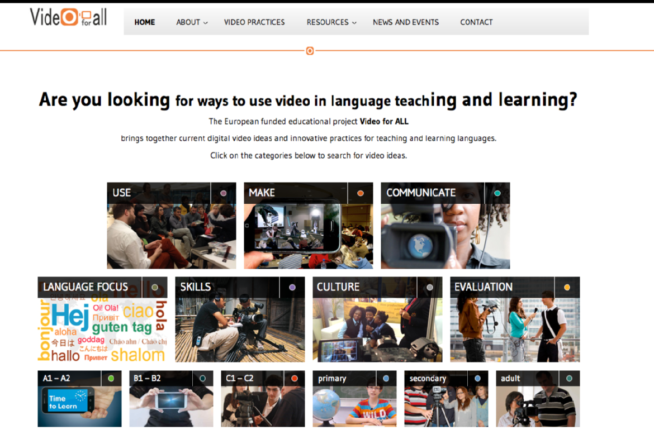This screenshot has width=654, height=444.
Task: Click the orange circle divider marker
Action: (310, 51)
